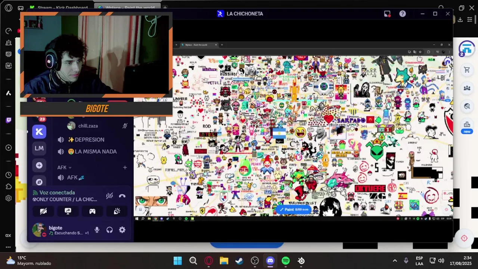Open the shopping cart icon on page
478x269 pixels.
(x=467, y=70)
